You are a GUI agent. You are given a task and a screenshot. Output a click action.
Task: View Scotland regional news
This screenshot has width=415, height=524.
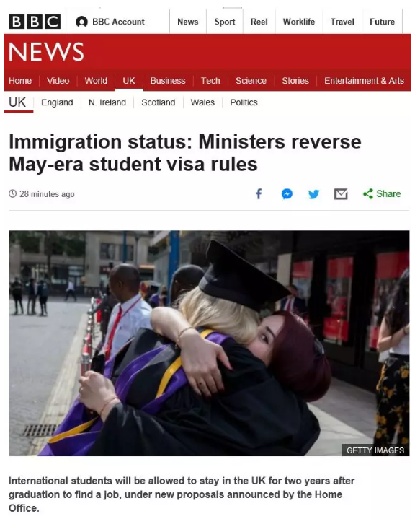tap(158, 102)
